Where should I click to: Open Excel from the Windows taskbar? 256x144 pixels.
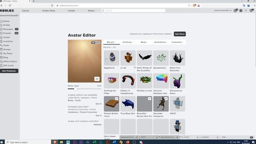click(94, 142)
